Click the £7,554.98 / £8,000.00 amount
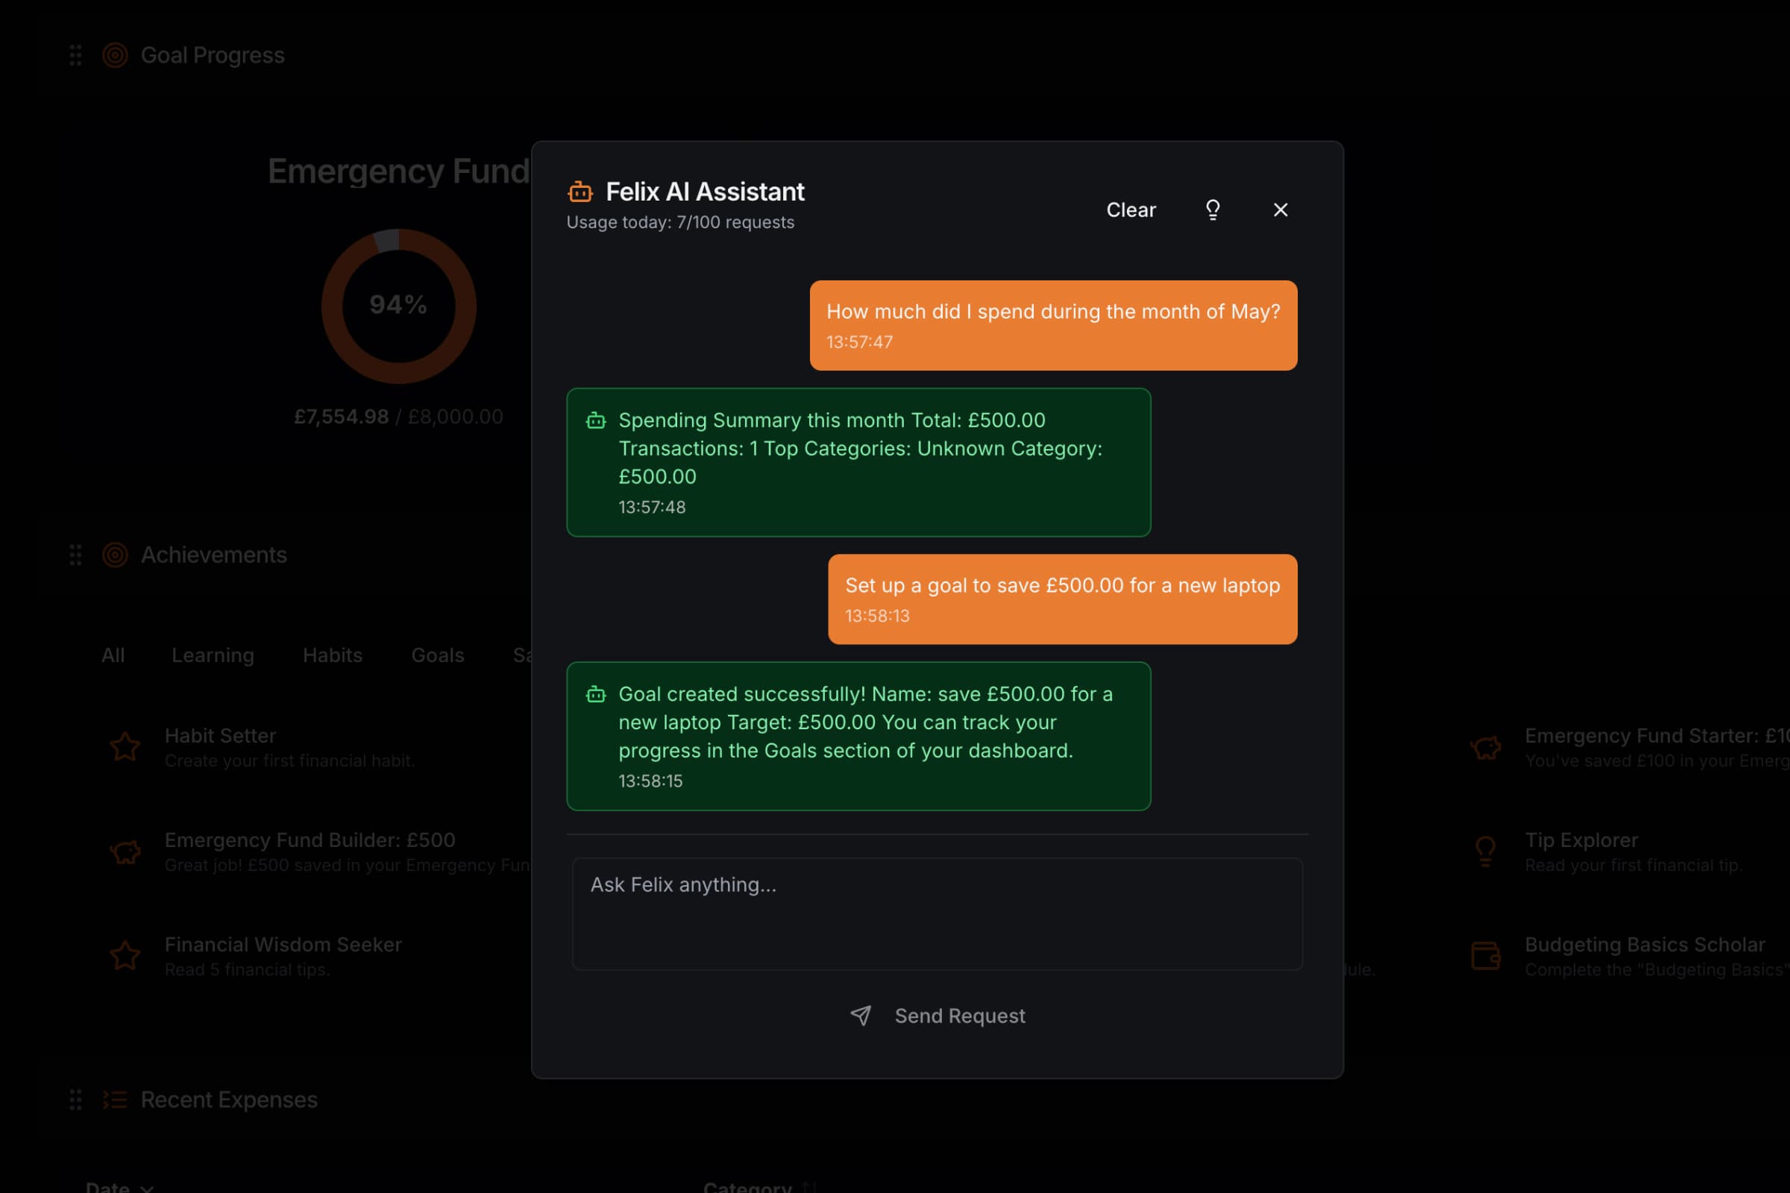This screenshot has height=1193, width=1790. click(x=399, y=417)
